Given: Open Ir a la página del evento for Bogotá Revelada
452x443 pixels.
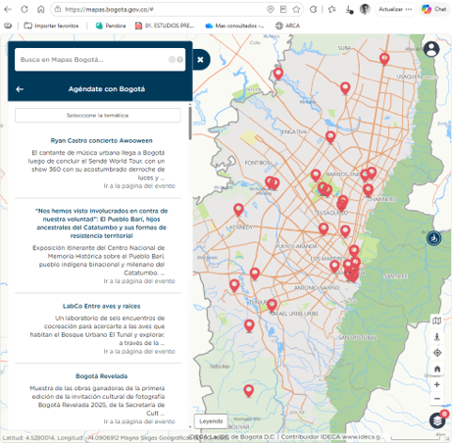Looking at the screenshot, I should point(139,421).
